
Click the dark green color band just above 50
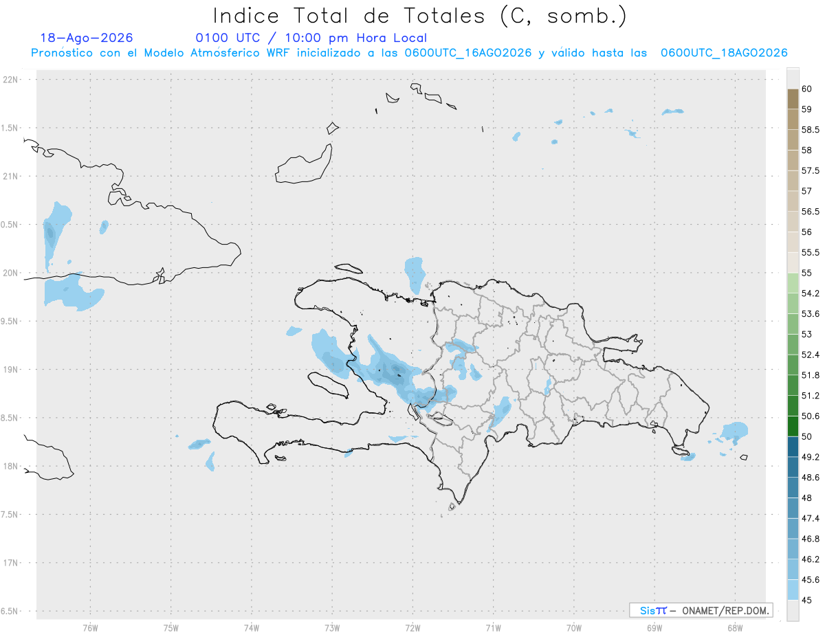tap(793, 426)
